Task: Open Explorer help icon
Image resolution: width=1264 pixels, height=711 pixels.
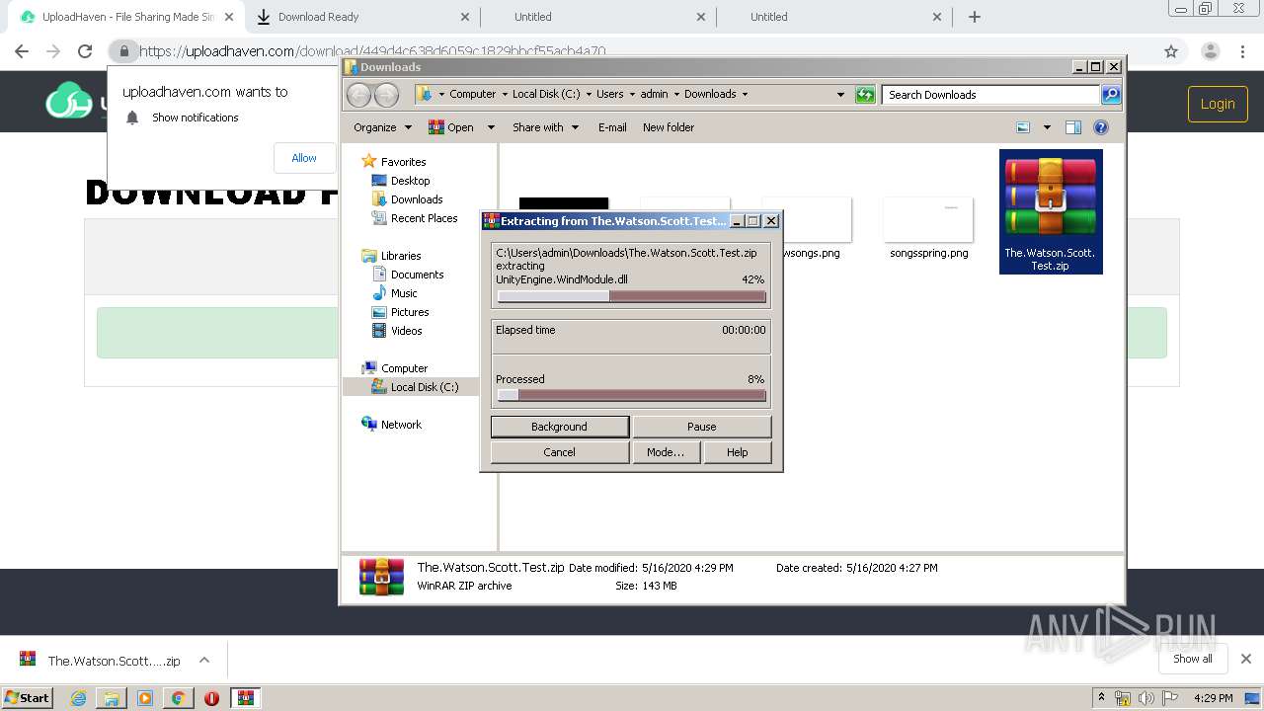Action: (x=1101, y=127)
